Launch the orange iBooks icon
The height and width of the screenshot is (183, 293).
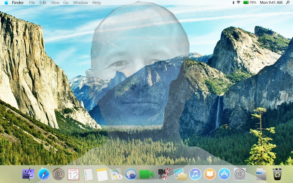point(210,174)
